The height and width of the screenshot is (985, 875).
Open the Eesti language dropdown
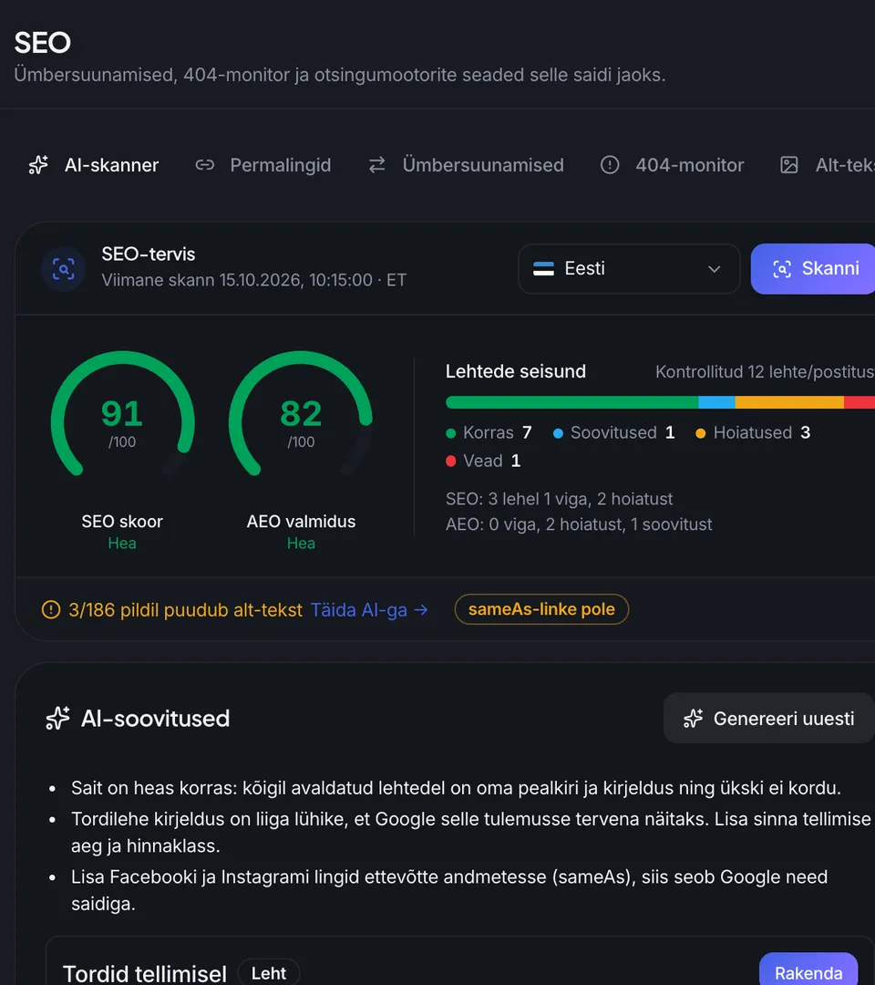pos(629,269)
